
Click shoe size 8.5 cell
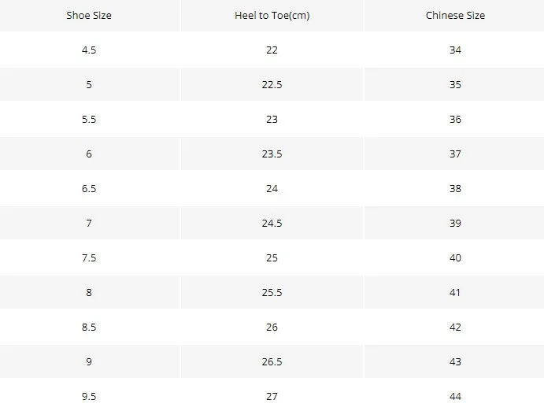tap(90, 327)
